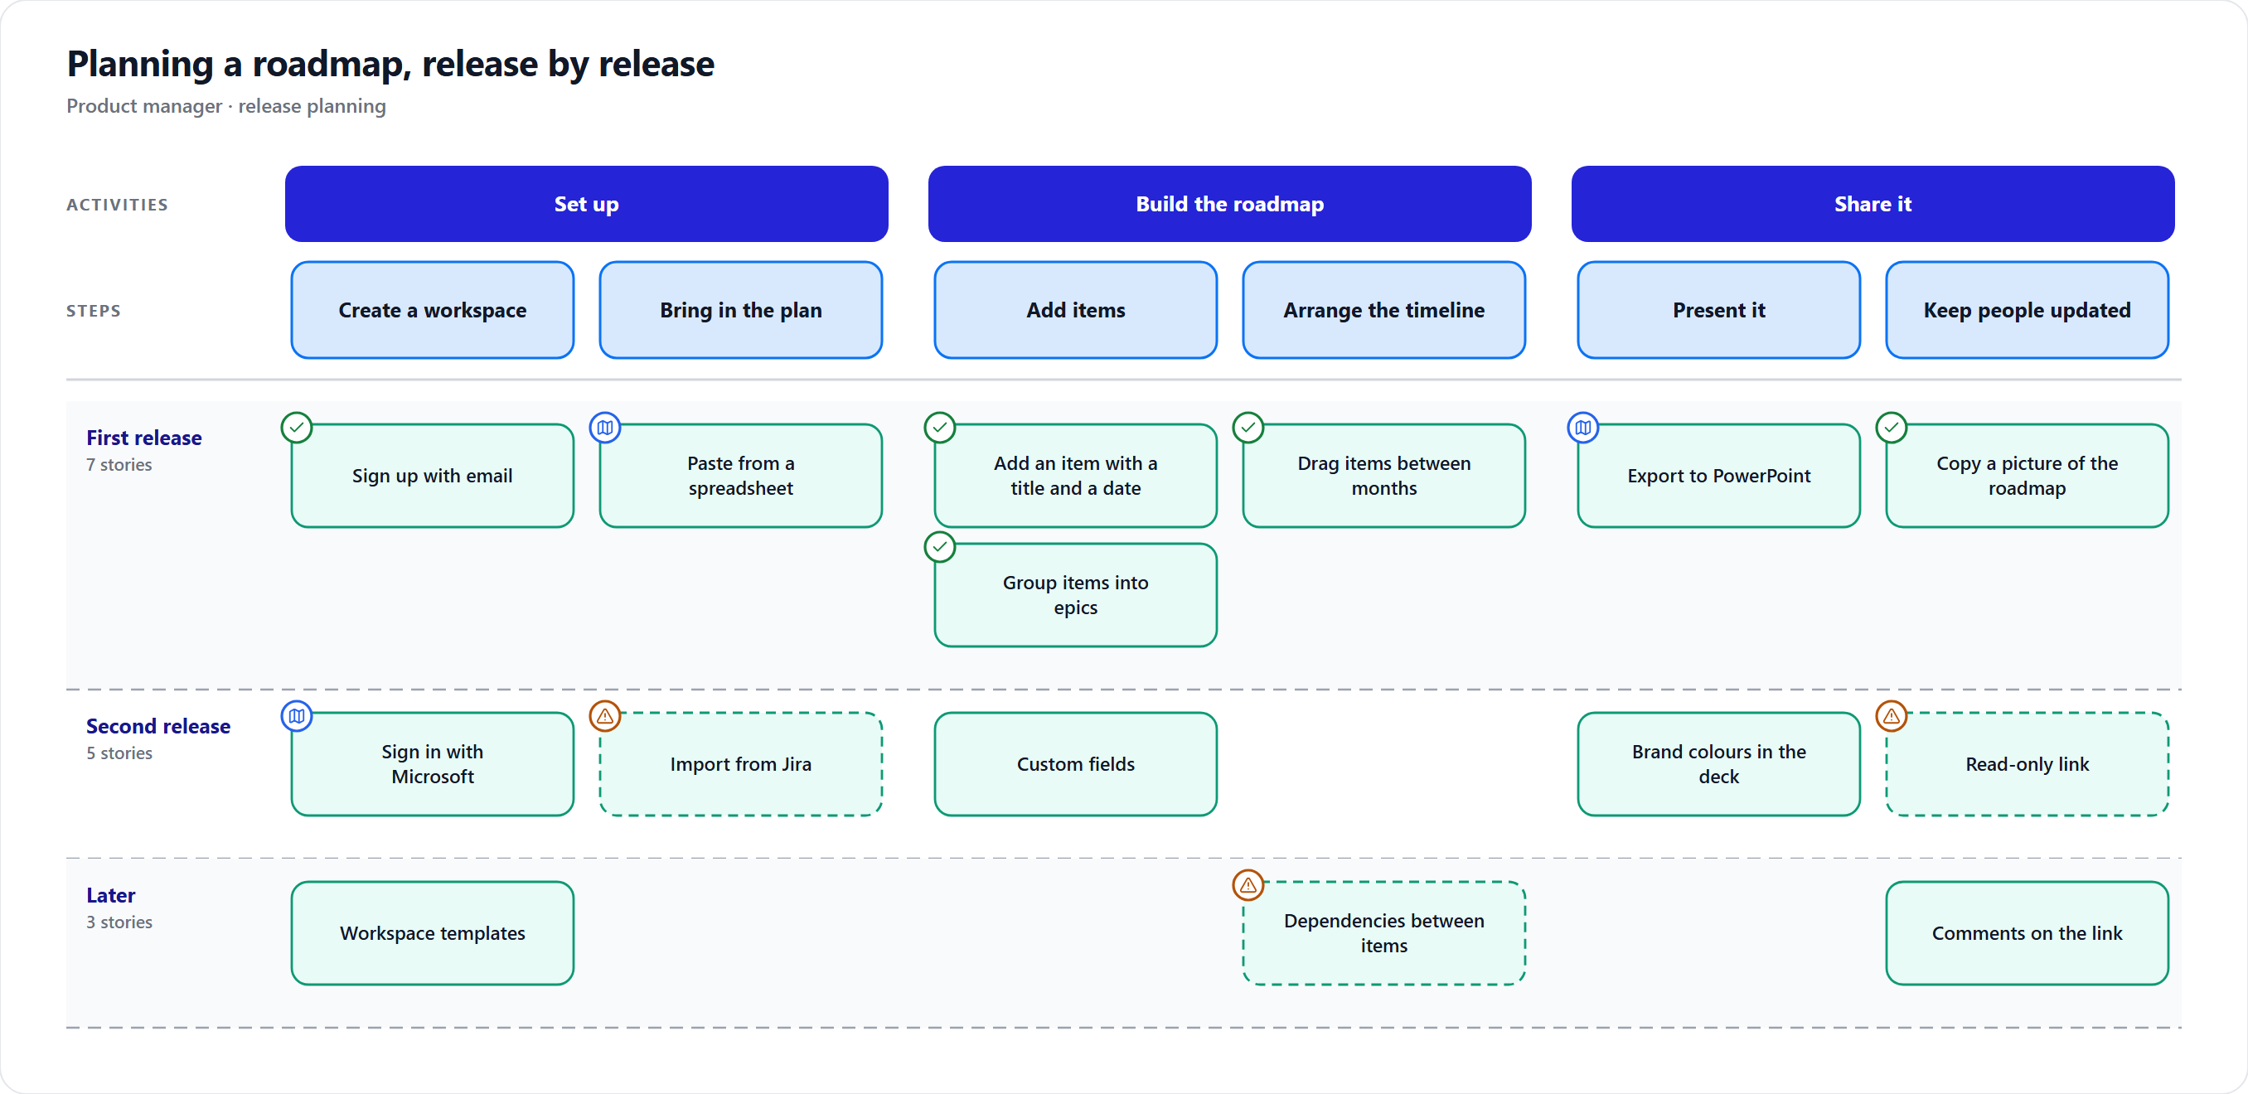Click the map badge on Paste from a spreadsheet
Image resolution: width=2248 pixels, height=1094 pixels.
click(605, 428)
